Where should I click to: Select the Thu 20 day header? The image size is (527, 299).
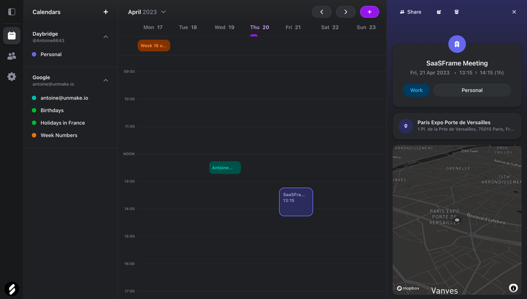[x=260, y=27]
